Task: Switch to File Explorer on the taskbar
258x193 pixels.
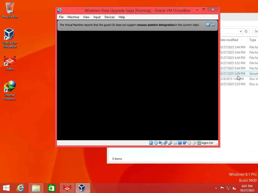Action: click(36, 188)
